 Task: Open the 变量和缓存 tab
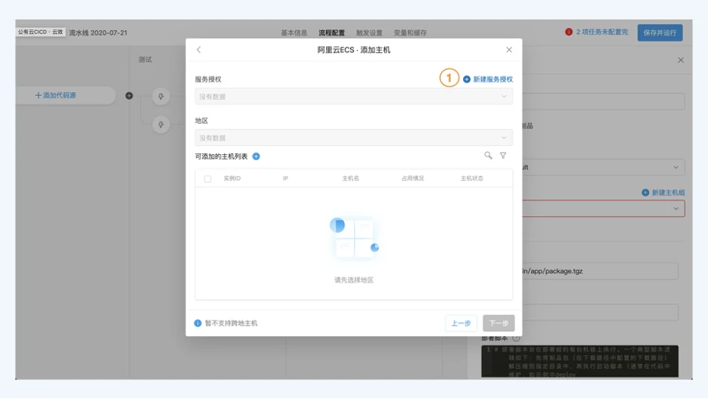(x=410, y=33)
